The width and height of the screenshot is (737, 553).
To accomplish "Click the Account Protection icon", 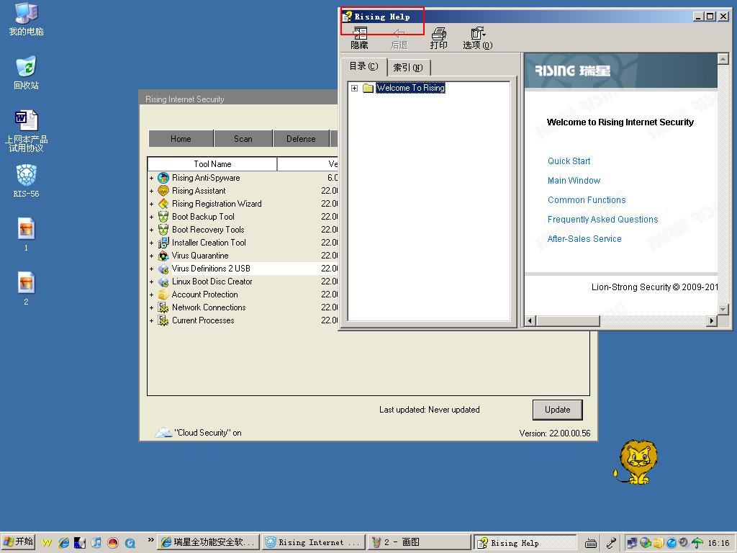I will click(163, 295).
